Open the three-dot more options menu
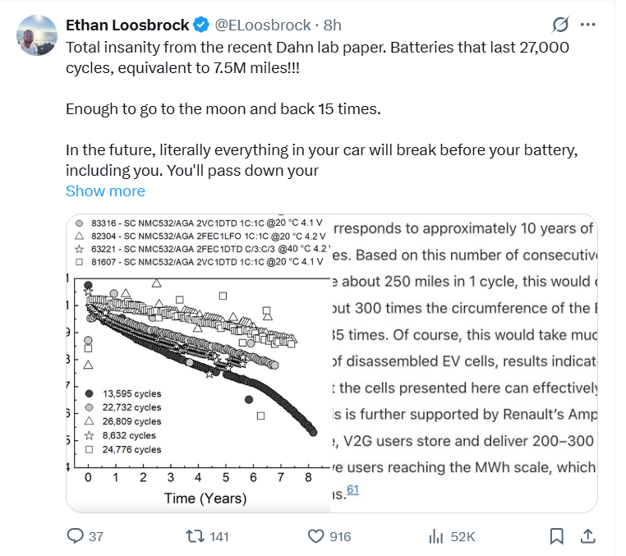The width and height of the screenshot is (626, 556). coord(588,25)
